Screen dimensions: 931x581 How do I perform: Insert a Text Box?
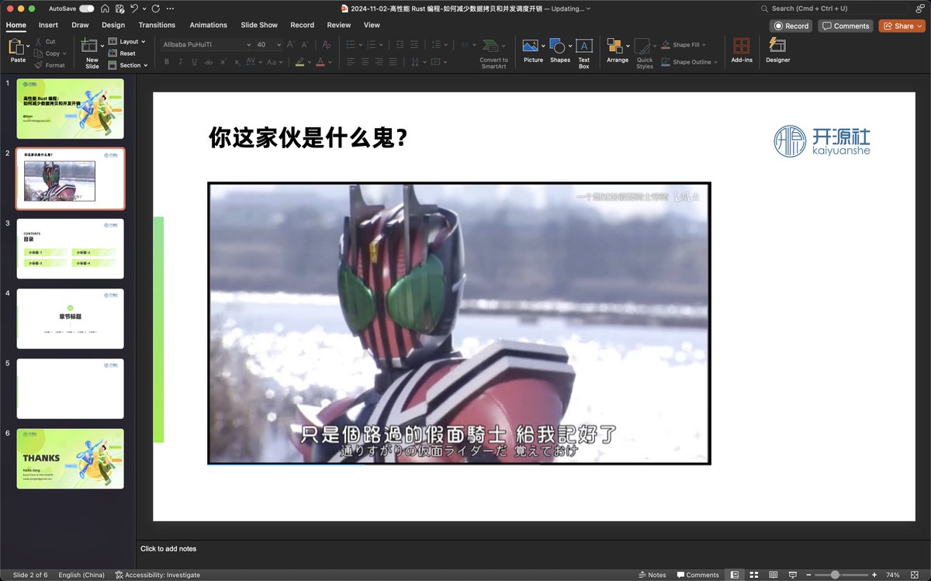584,53
